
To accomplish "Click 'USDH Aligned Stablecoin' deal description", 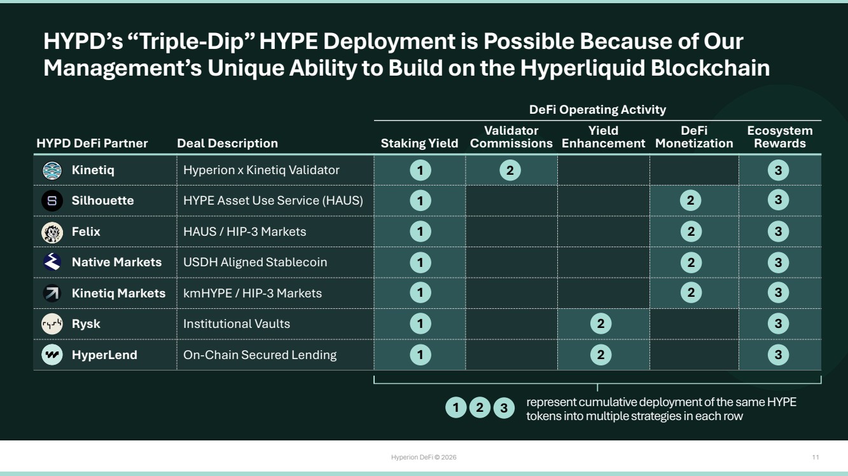I will point(255,262).
